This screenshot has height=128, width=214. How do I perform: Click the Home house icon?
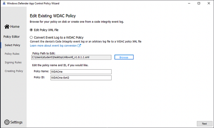tap(7, 27)
